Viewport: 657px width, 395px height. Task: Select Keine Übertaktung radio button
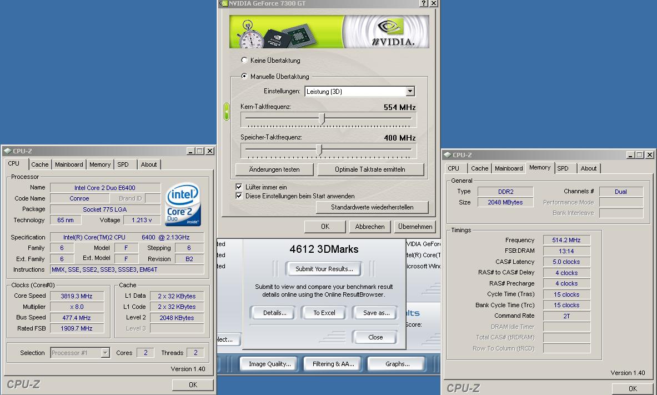(244, 60)
